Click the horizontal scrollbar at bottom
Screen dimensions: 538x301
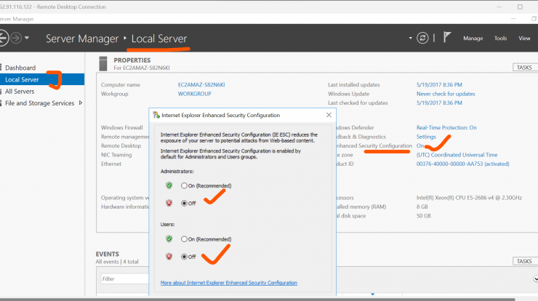[257, 299]
